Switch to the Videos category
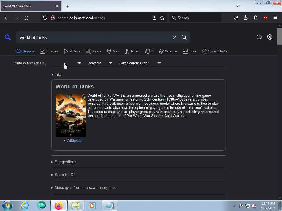 72,51
